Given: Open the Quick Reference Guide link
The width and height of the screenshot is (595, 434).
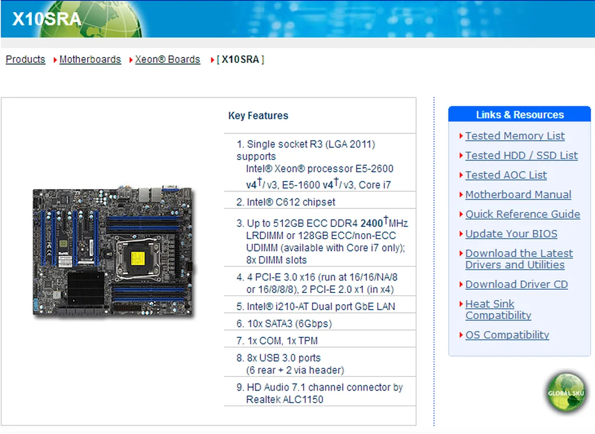Looking at the screenshot, I should click(522, 214).
